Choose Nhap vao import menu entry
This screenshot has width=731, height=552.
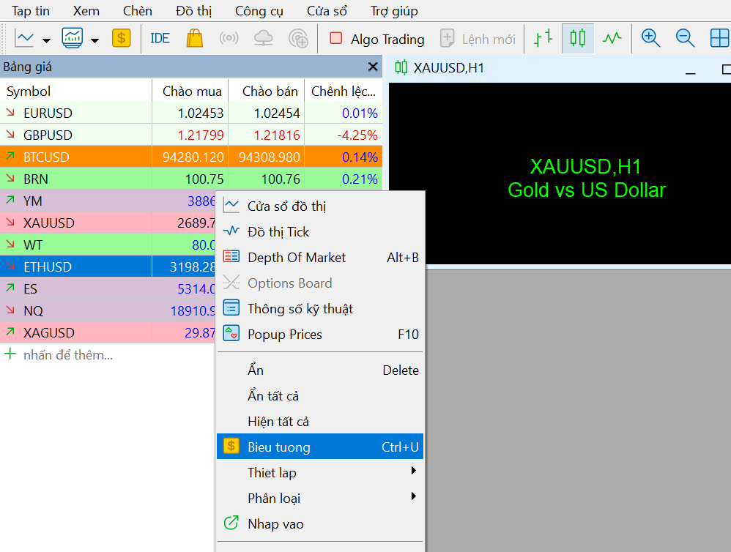point(320,523)
